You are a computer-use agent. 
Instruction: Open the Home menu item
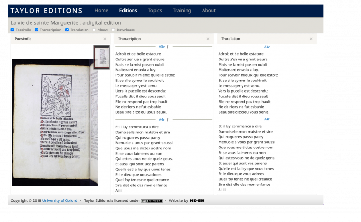102,11
